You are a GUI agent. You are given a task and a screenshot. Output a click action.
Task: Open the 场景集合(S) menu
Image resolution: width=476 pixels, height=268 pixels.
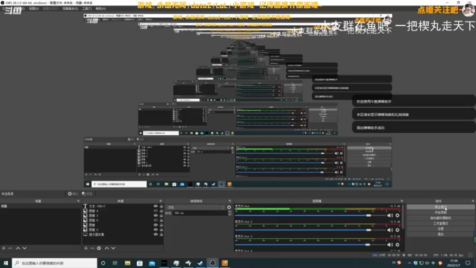70,8
